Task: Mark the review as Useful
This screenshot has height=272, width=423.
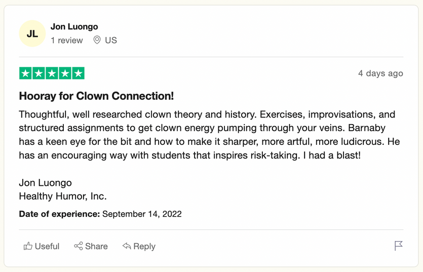Action: point(47,246)
